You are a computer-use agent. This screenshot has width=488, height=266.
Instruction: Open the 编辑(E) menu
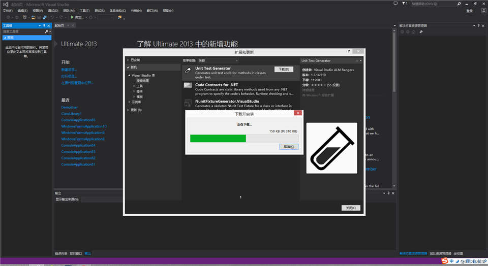[22, 11]
